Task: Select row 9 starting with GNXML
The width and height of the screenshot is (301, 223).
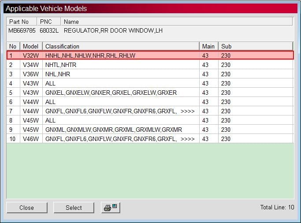Action: coord(150,130)
